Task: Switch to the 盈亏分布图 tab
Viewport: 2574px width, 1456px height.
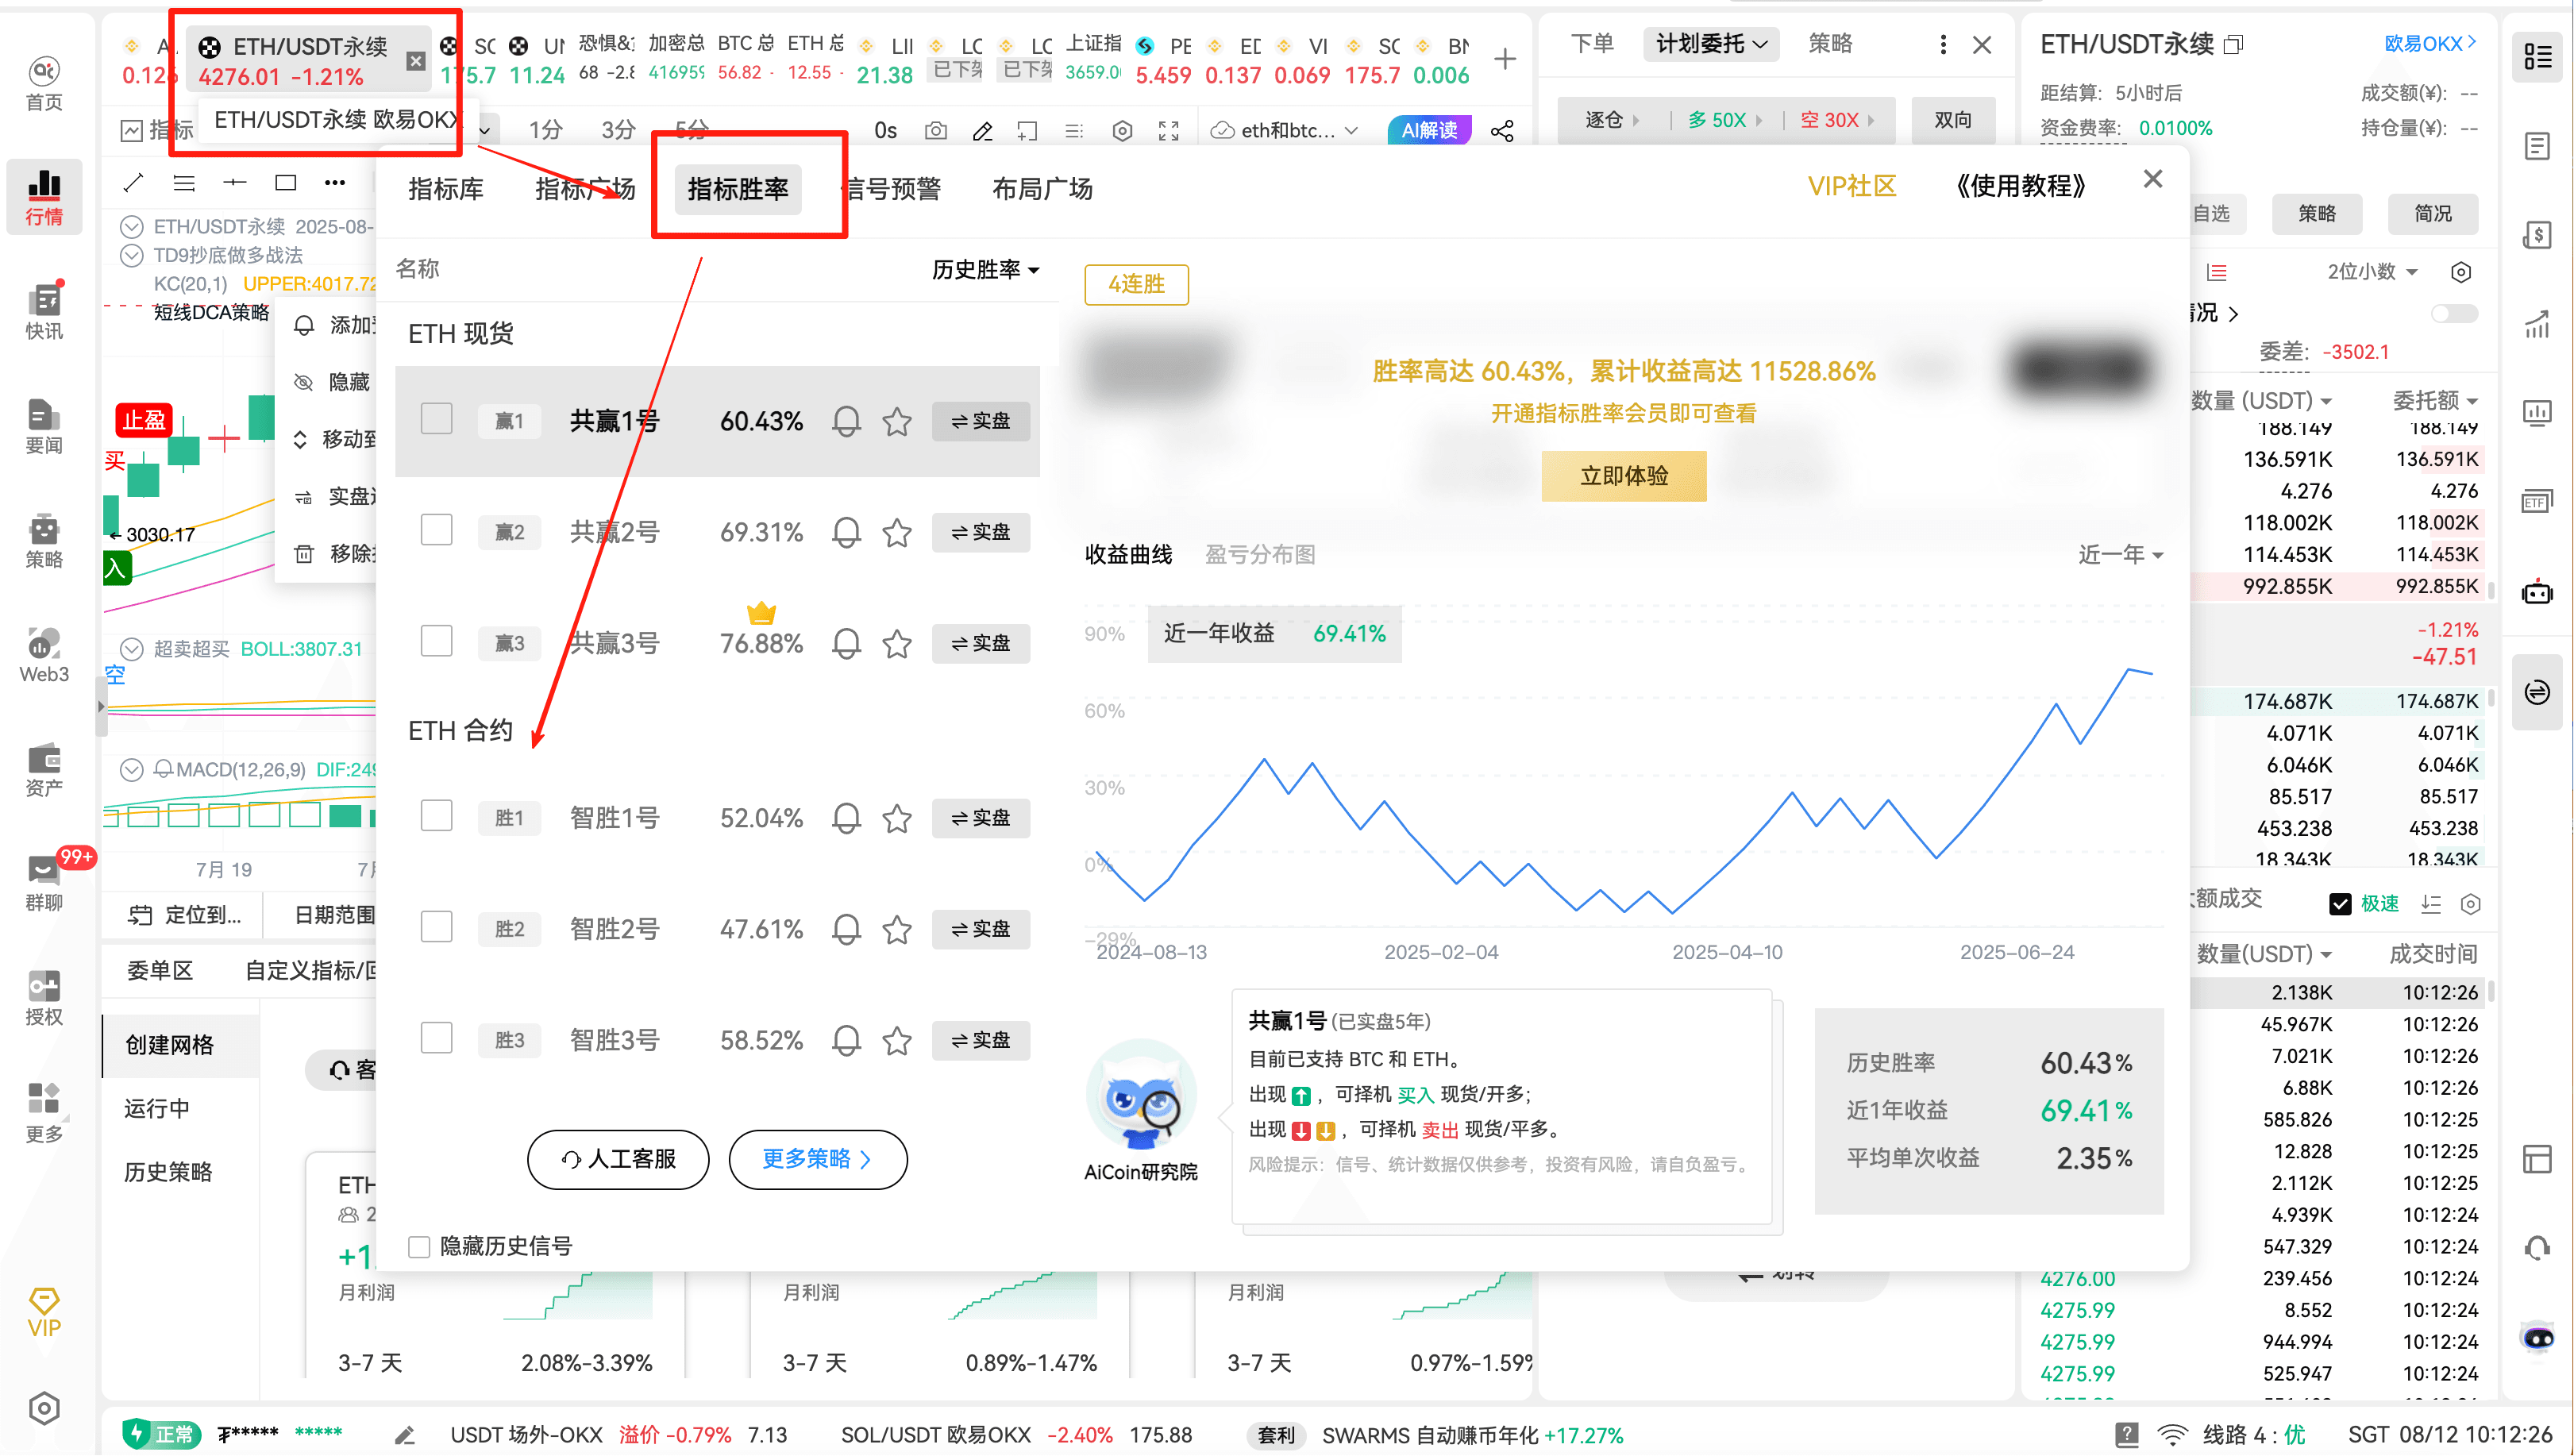Action: click(1259, 554)
